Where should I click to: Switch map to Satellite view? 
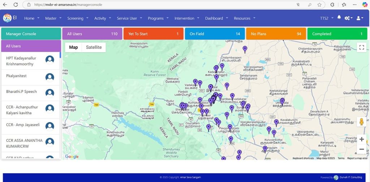[94, 47]
